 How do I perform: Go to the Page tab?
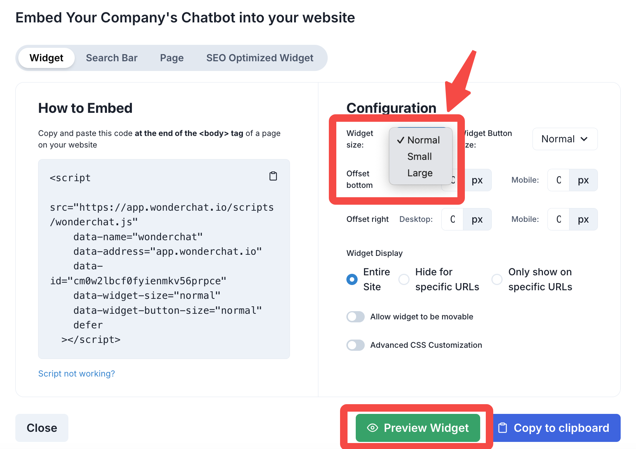coord(172,58)
